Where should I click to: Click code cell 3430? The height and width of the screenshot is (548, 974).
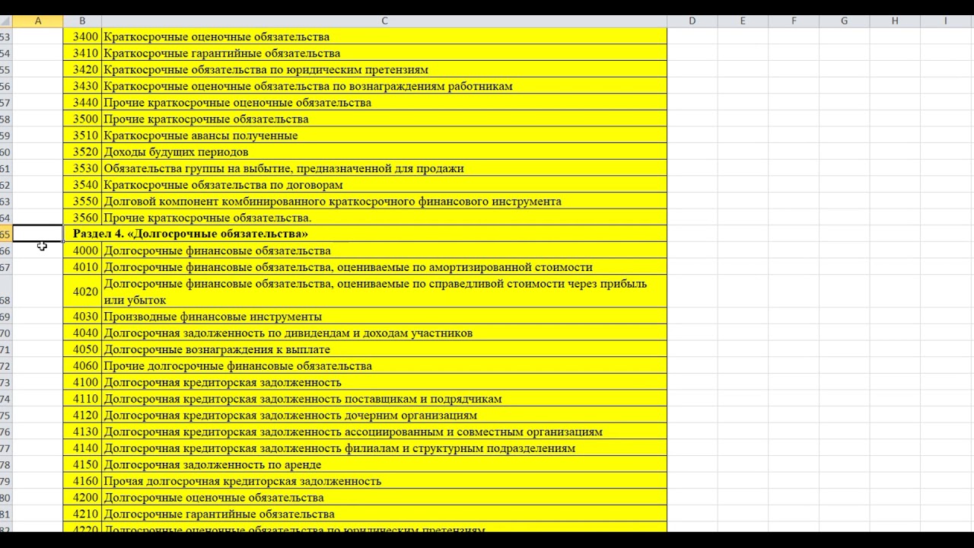(x=82, y=86)
